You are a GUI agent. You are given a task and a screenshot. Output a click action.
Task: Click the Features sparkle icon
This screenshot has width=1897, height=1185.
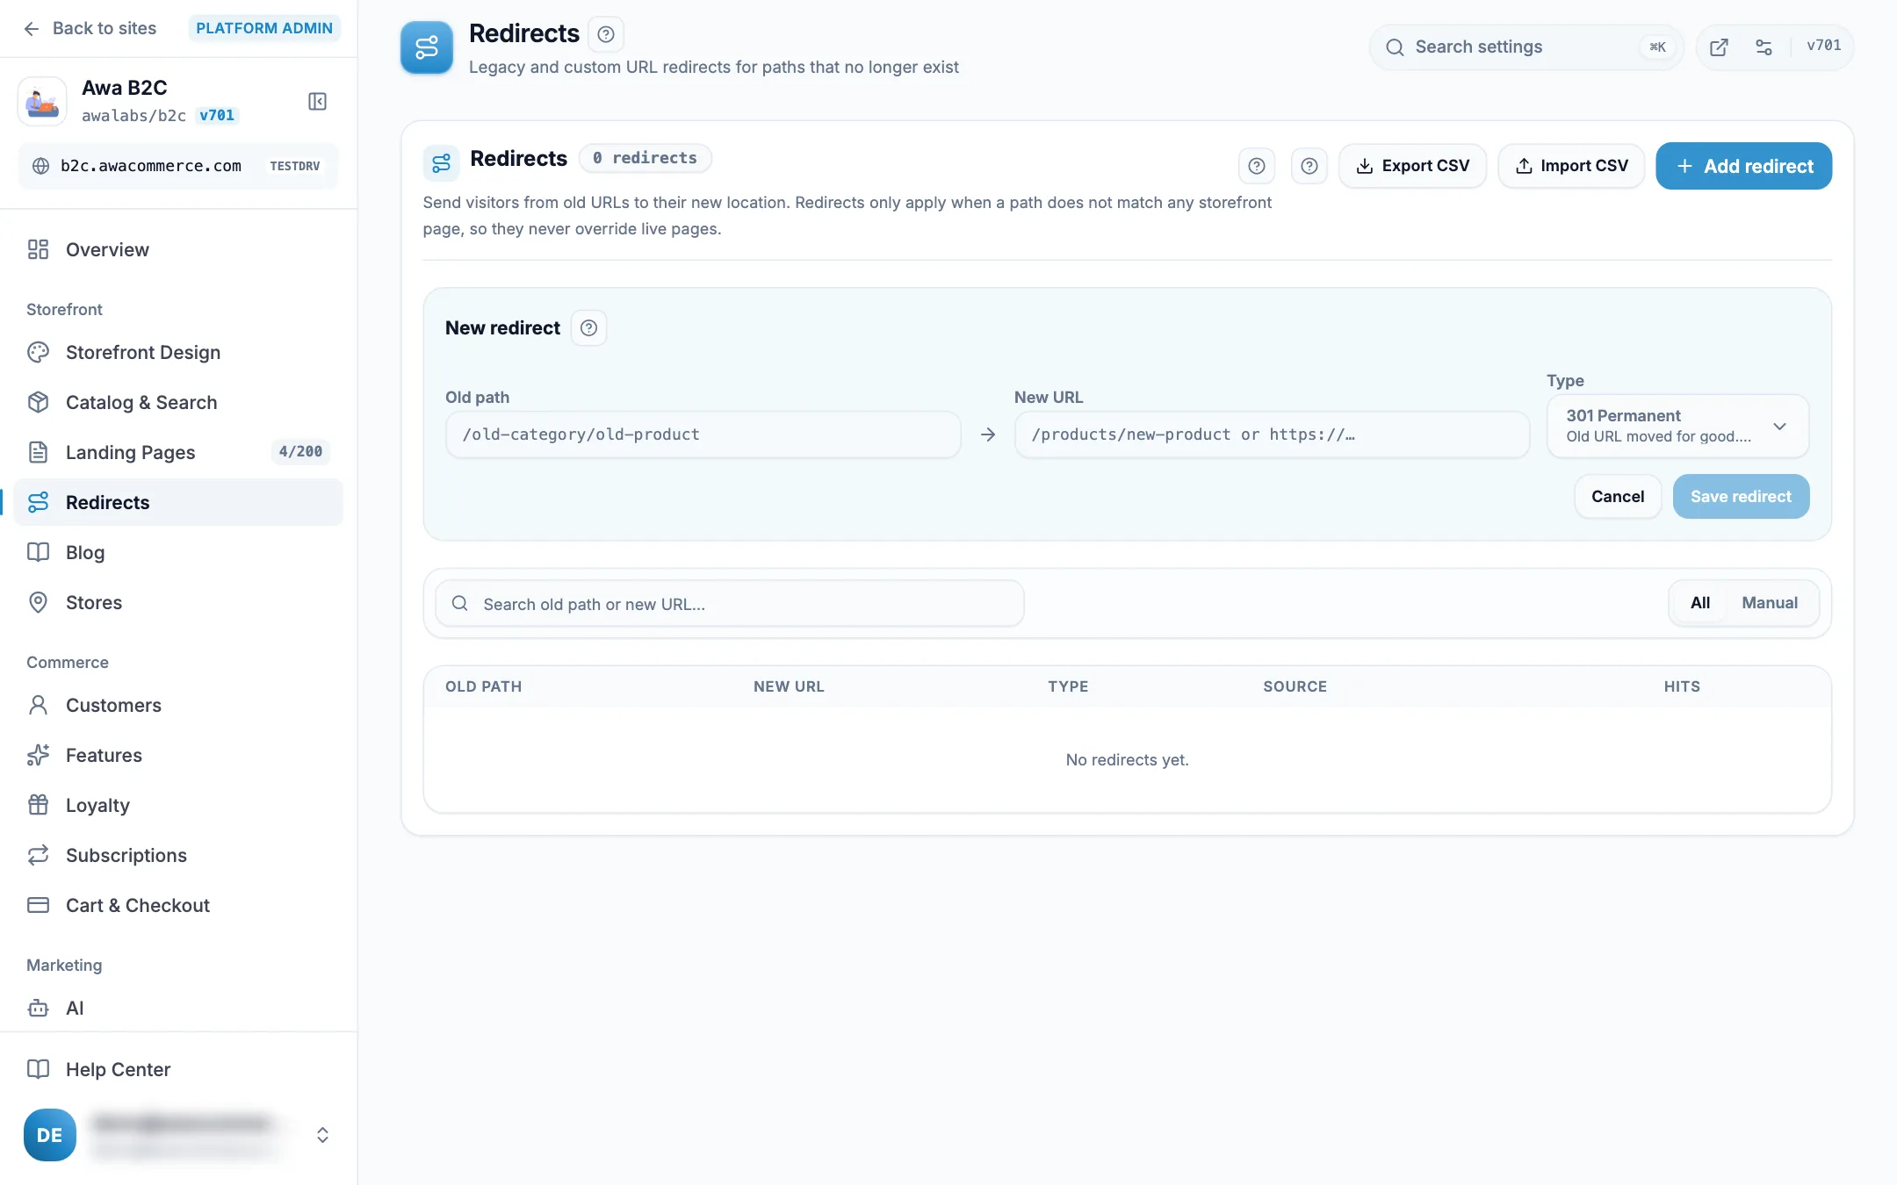[x=38, y=755]
